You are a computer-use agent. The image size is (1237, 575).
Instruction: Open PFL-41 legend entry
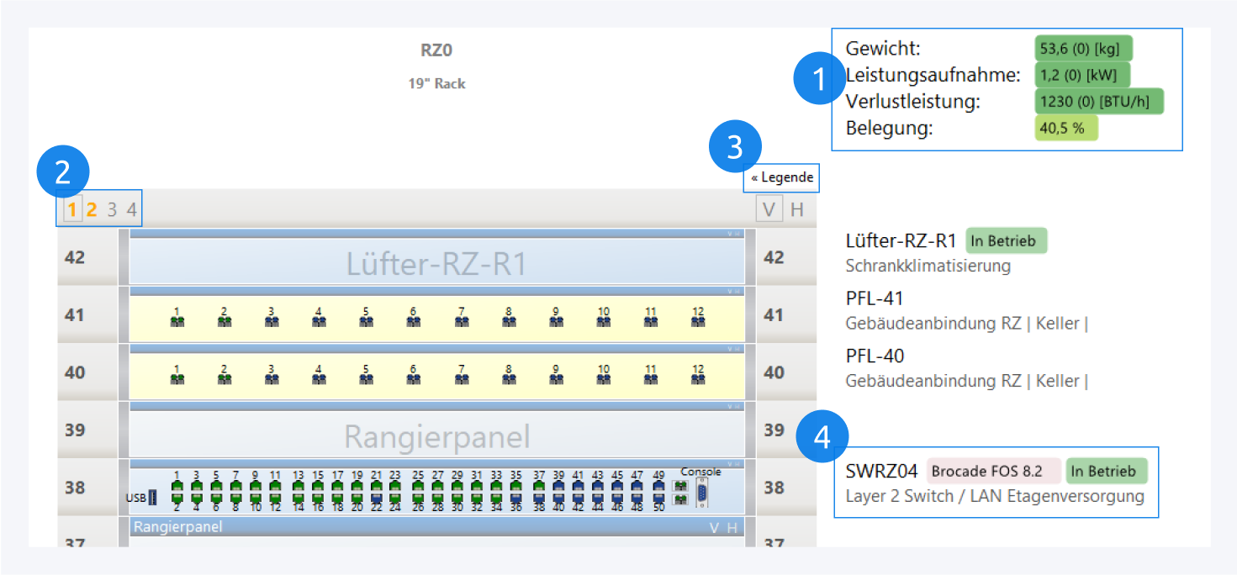click(x=875, y=298)
